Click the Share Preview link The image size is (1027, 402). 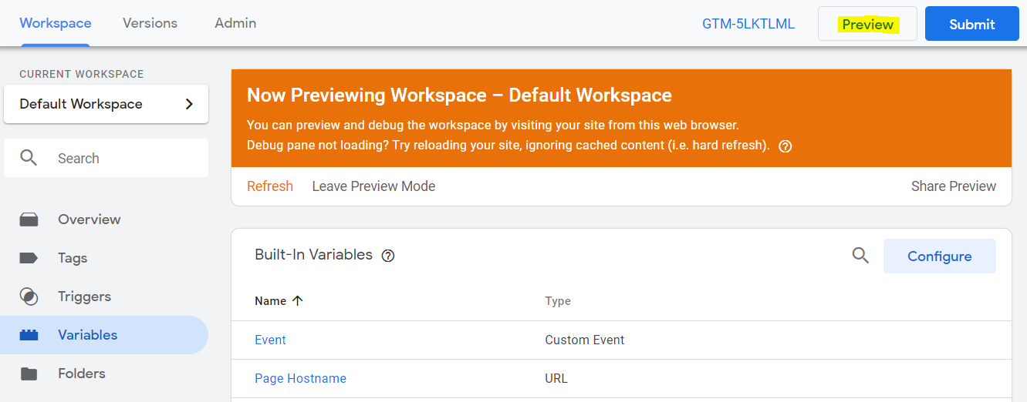coord(953,186)
